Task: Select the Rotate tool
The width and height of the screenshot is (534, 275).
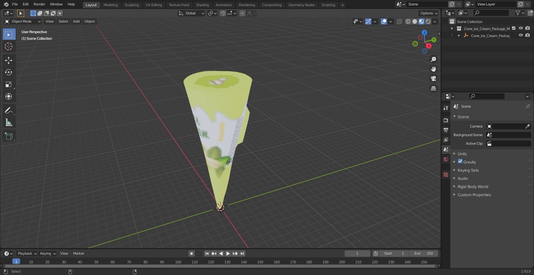Action: point(9,72)
